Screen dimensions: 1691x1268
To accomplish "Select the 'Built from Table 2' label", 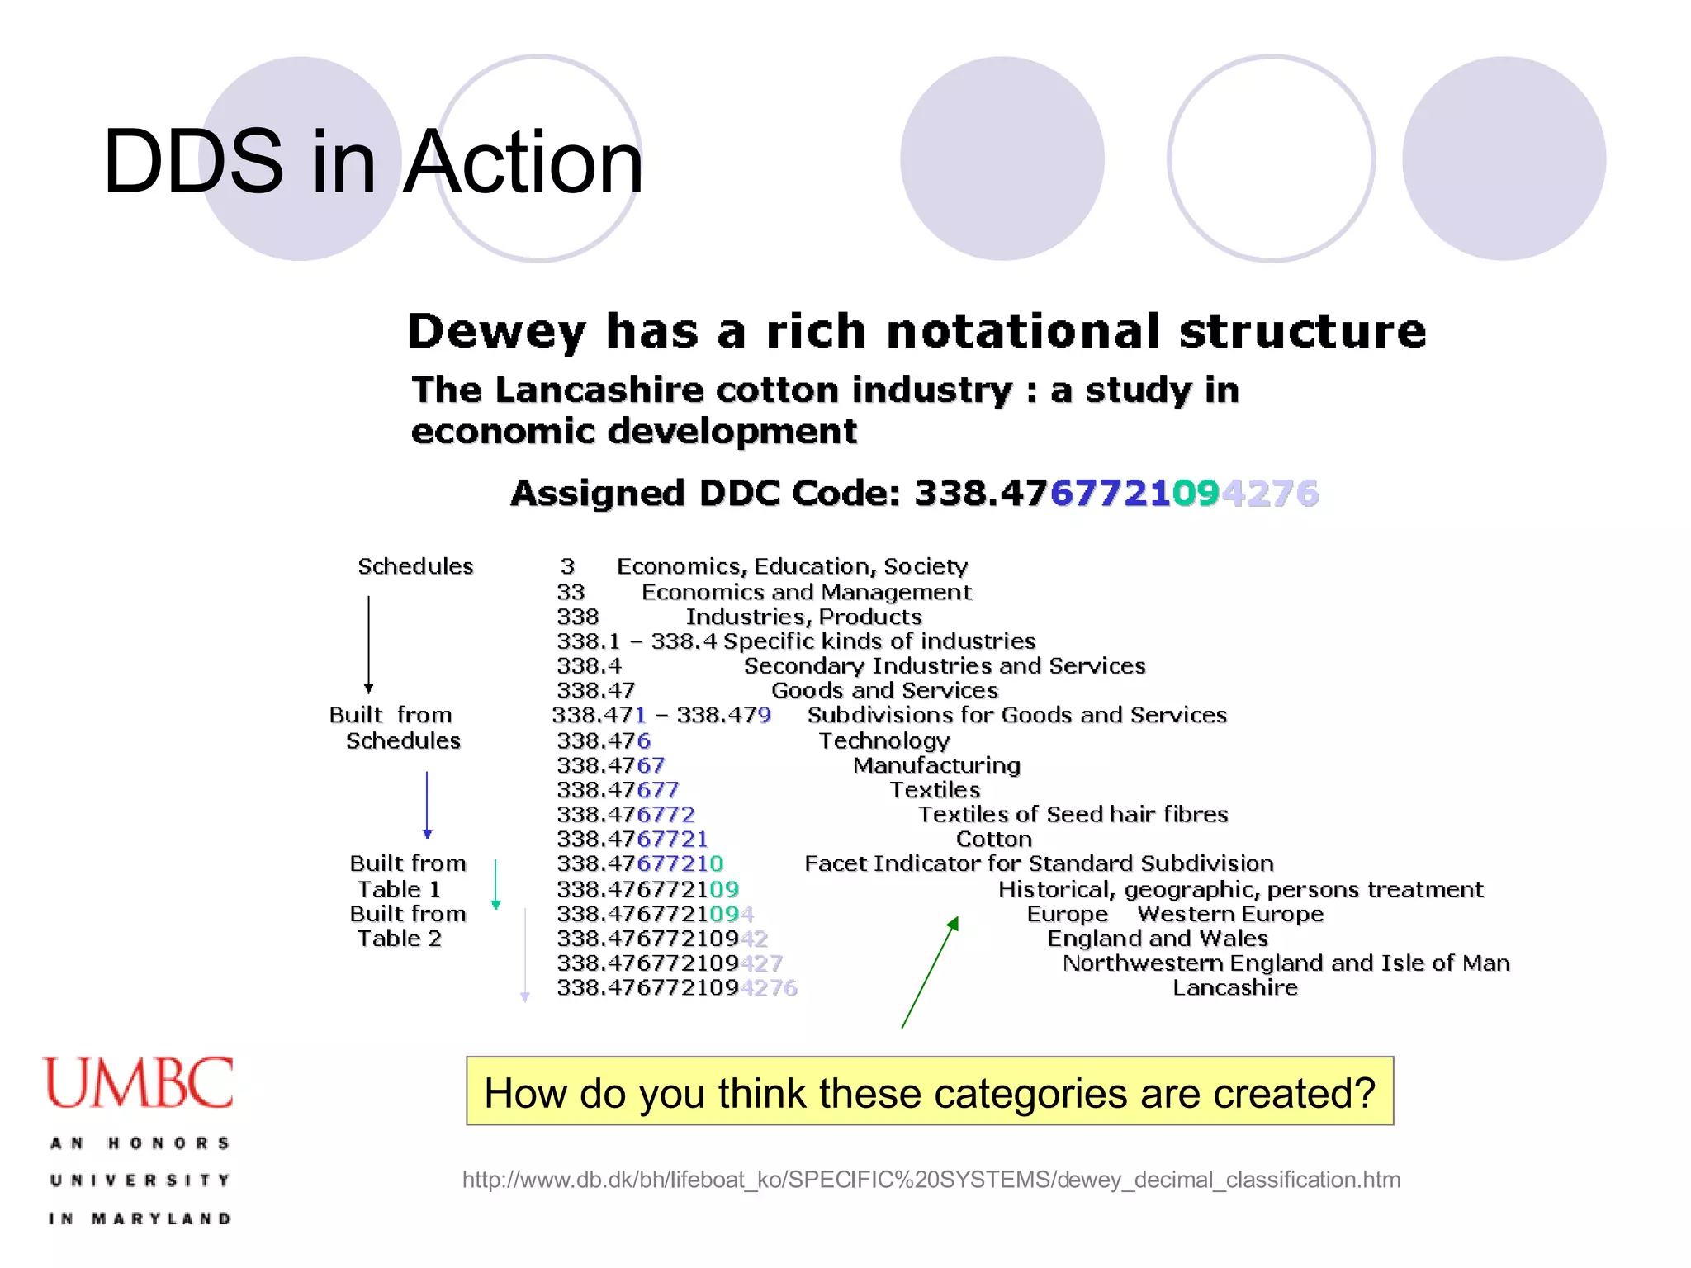I will click(408, 926).
